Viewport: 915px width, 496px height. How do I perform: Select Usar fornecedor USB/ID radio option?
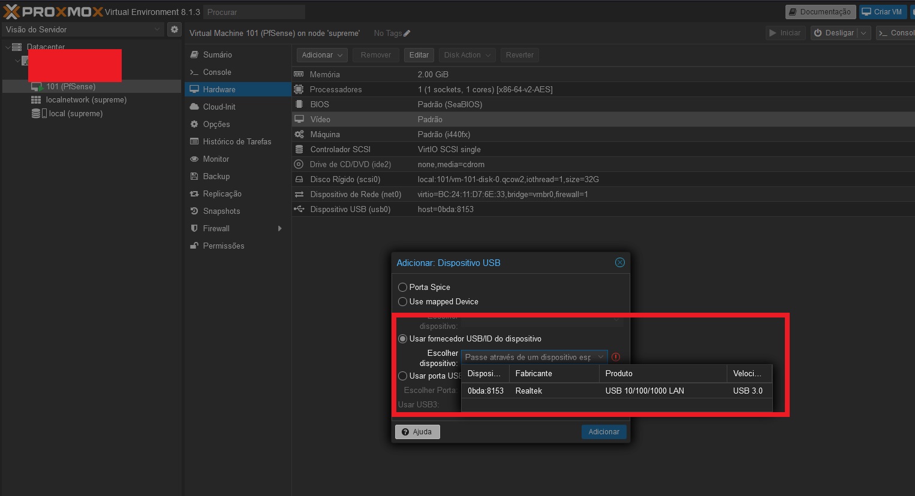coord(403,338)
